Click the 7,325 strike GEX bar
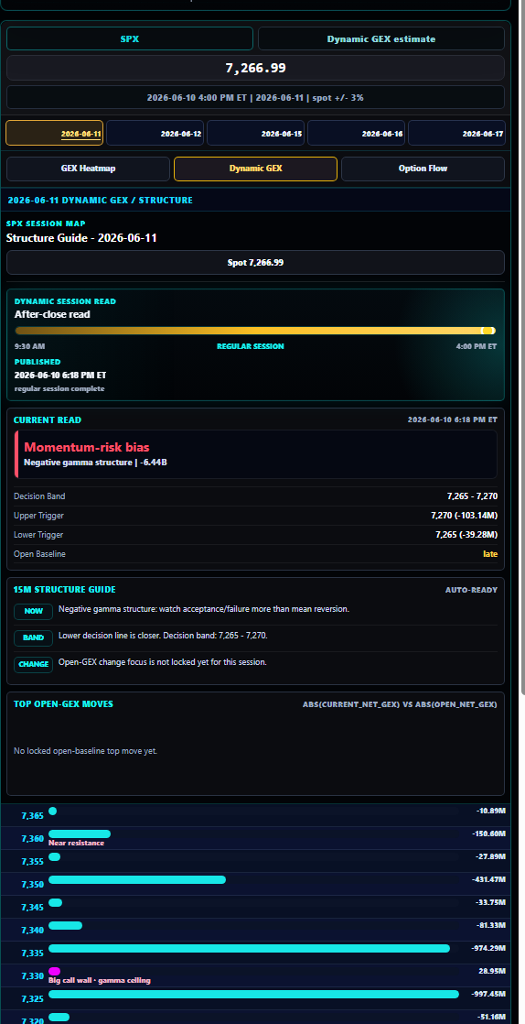Viewport: 525px width, 1024px height. 253,994
